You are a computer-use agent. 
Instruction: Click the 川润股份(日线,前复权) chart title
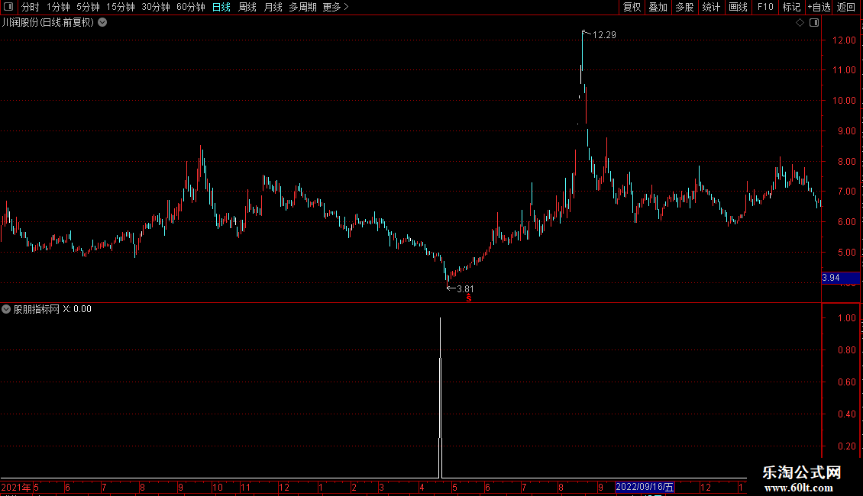pos(48,23)
